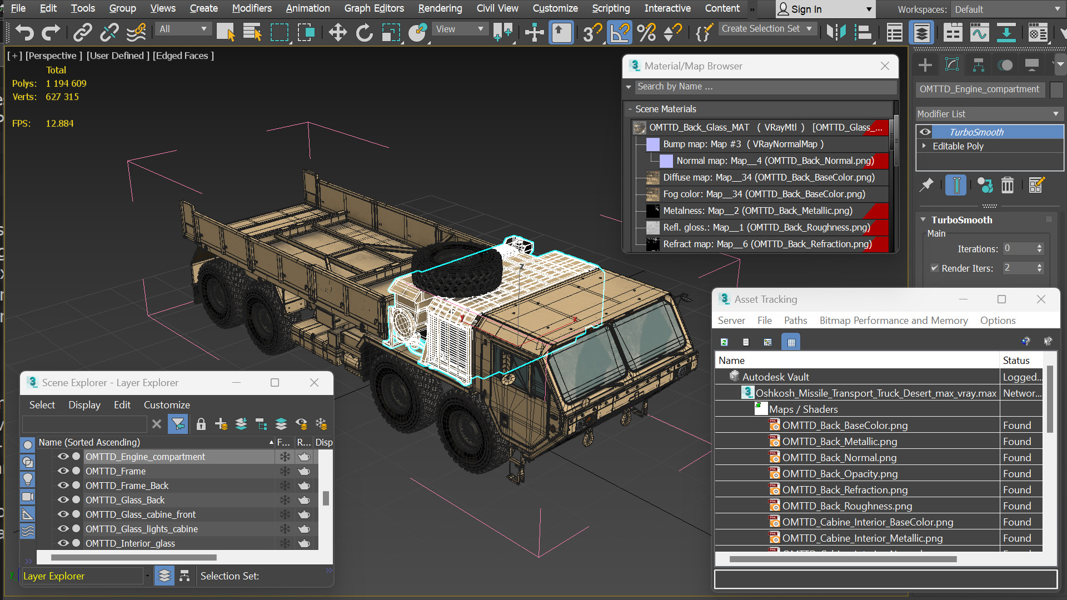Screen dimensions: 1067x600
Task: Click Render Iters spinner arrows
Action: [x=1039, y=268]
